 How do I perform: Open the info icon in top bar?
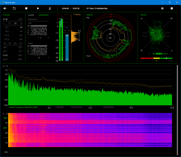[172, 8]
